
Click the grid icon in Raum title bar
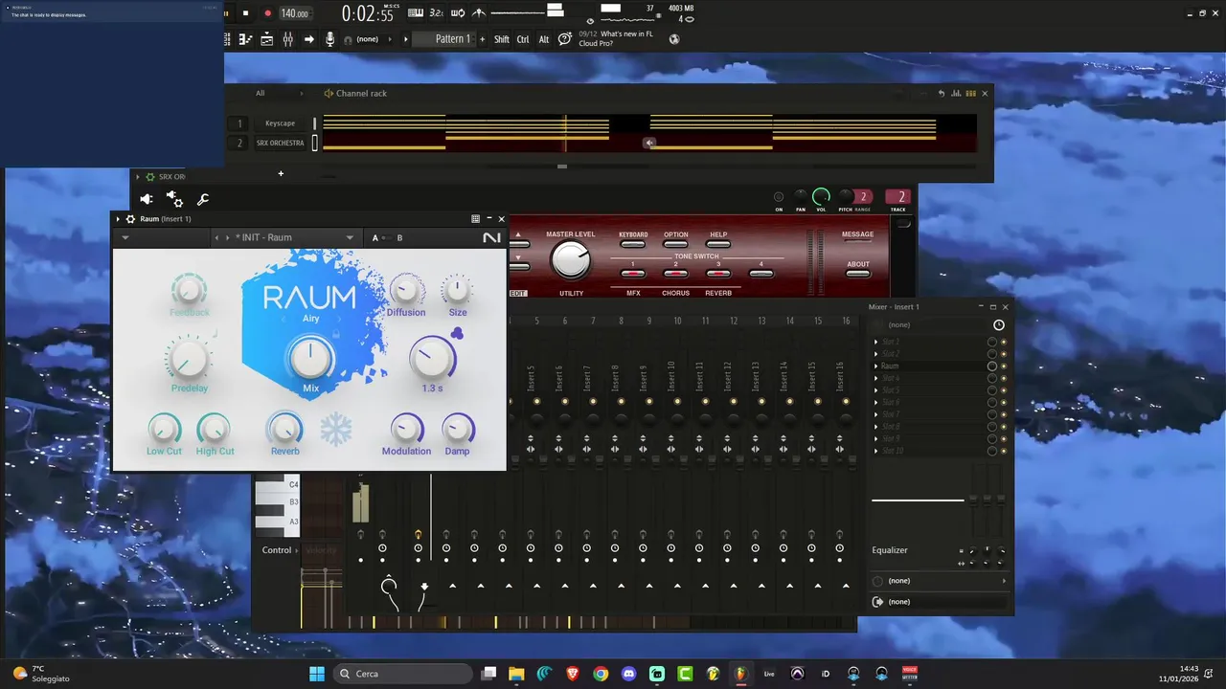(475, 219)
